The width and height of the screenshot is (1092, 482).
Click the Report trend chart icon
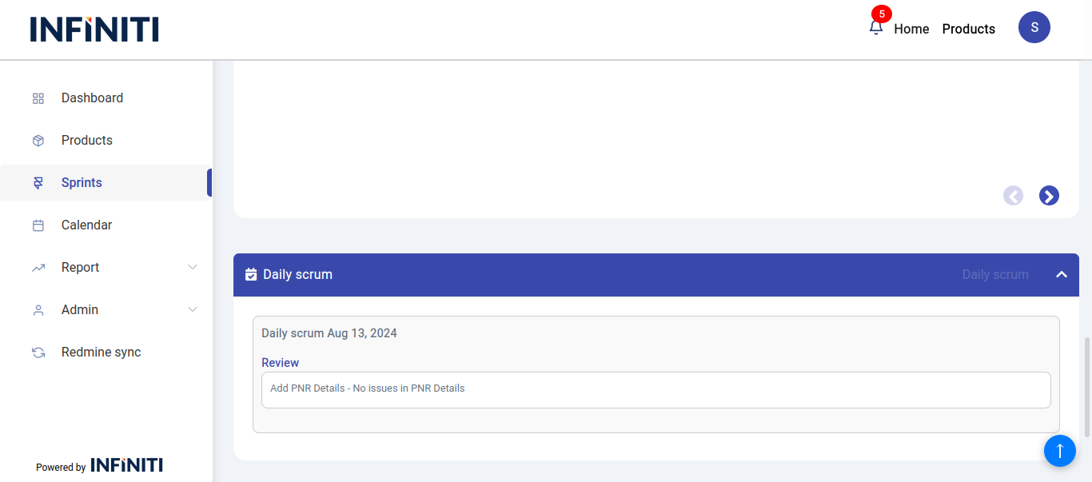[x=38, y=268]
